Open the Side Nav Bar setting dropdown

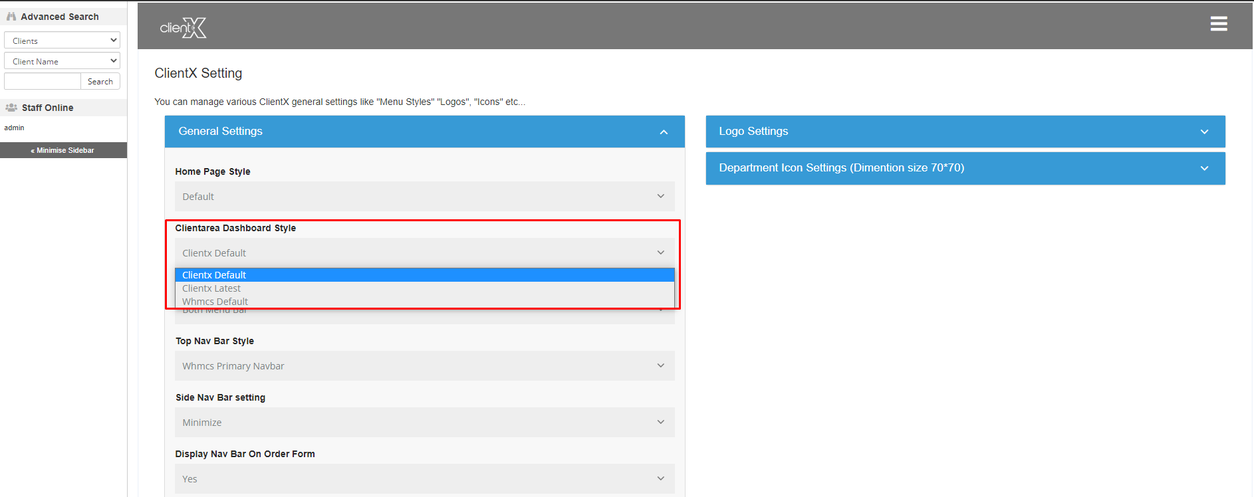pos(424,423)
